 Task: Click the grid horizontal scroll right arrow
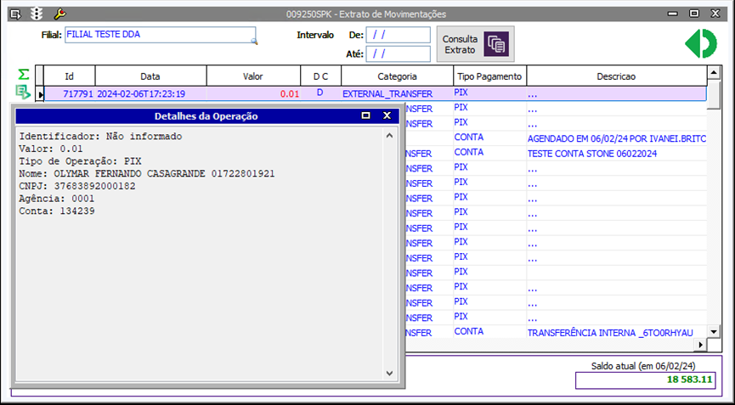click(701, 345)
